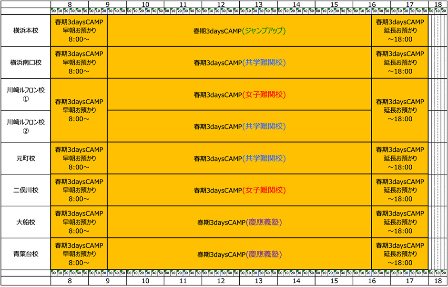
Task: Click 早朝お預かり cell in 横浜南口校 row
Action: pyautogui.click(x=79, y=63)
